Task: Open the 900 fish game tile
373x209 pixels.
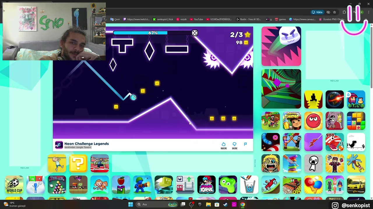Action: [x=335, y=142]
